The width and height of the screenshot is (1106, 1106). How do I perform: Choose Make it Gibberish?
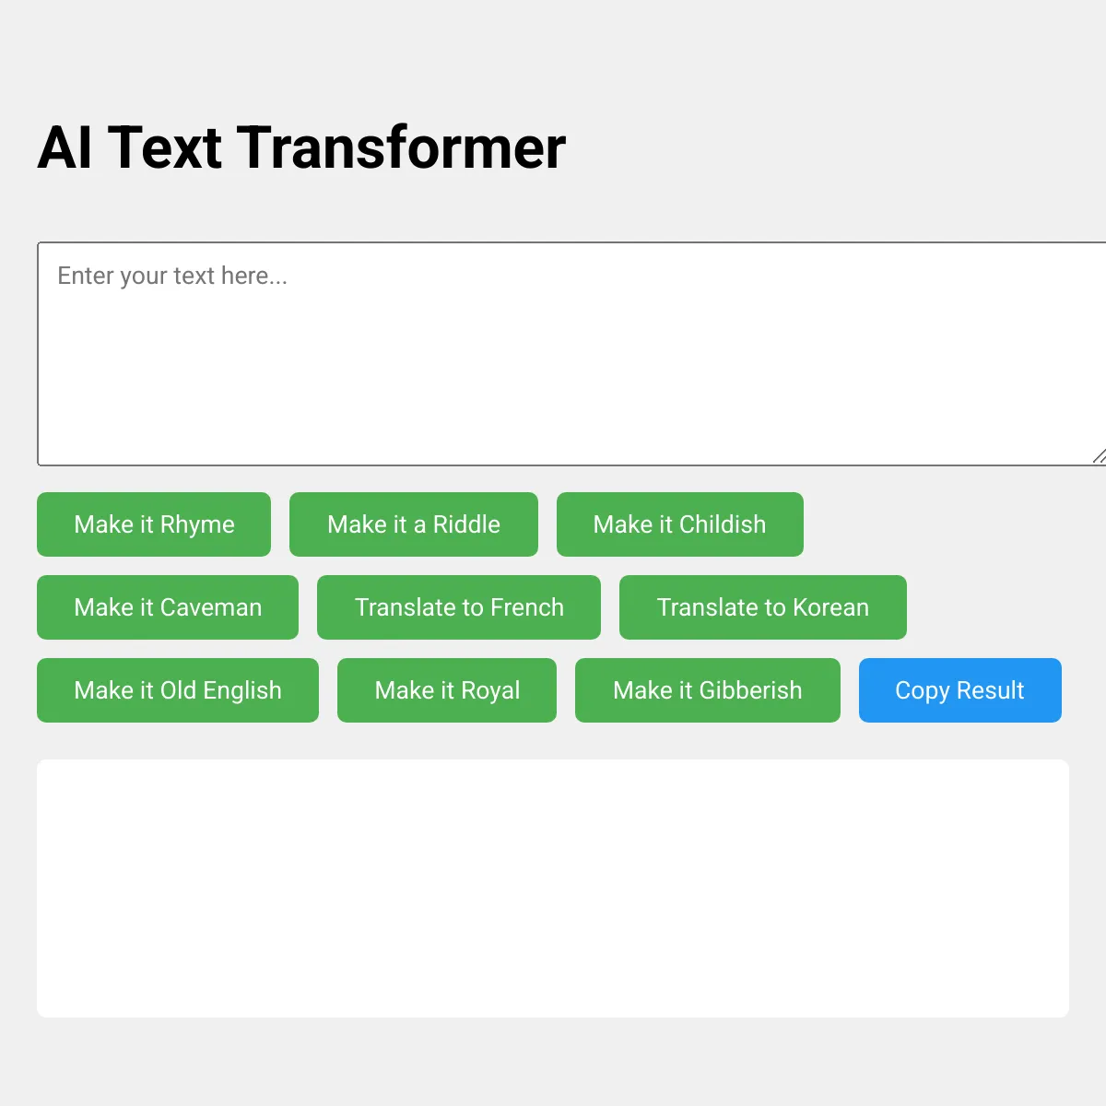[x=708, y=690]
